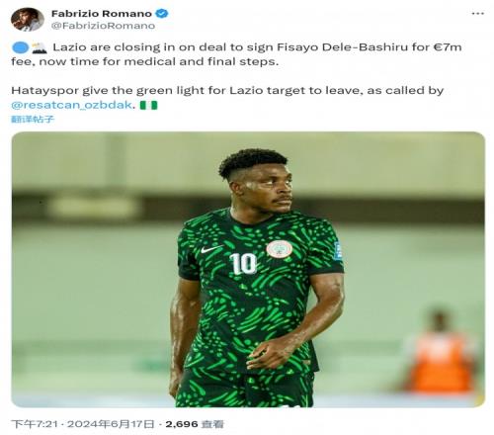Open the player photo in tweet
The width and height of the screenshot is (494, 435).
point(248,269)
